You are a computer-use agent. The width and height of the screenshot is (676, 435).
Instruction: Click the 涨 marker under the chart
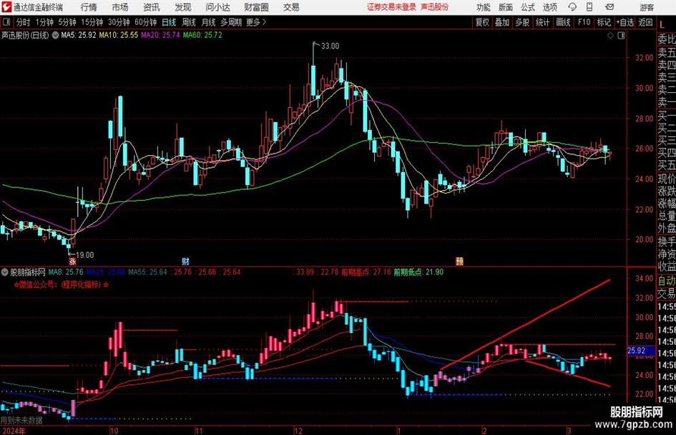(72, 261)
